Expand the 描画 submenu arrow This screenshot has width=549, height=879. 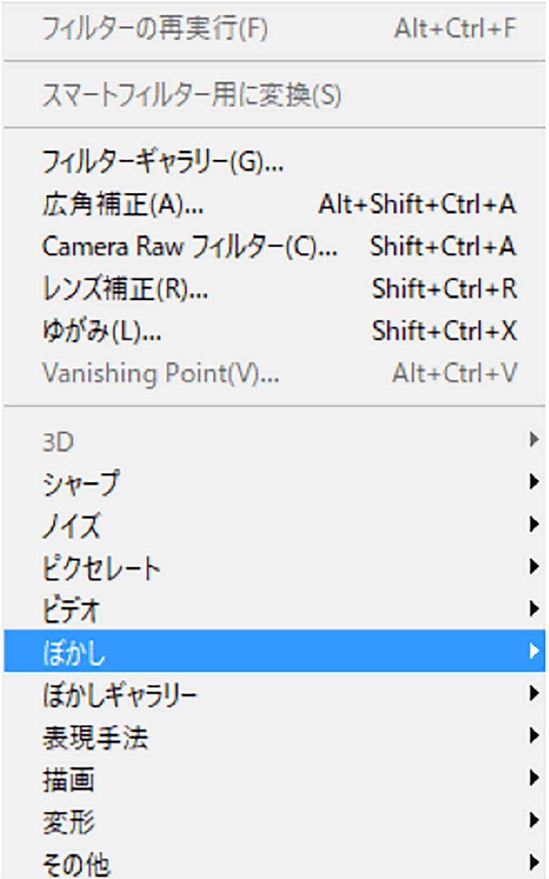534,778
